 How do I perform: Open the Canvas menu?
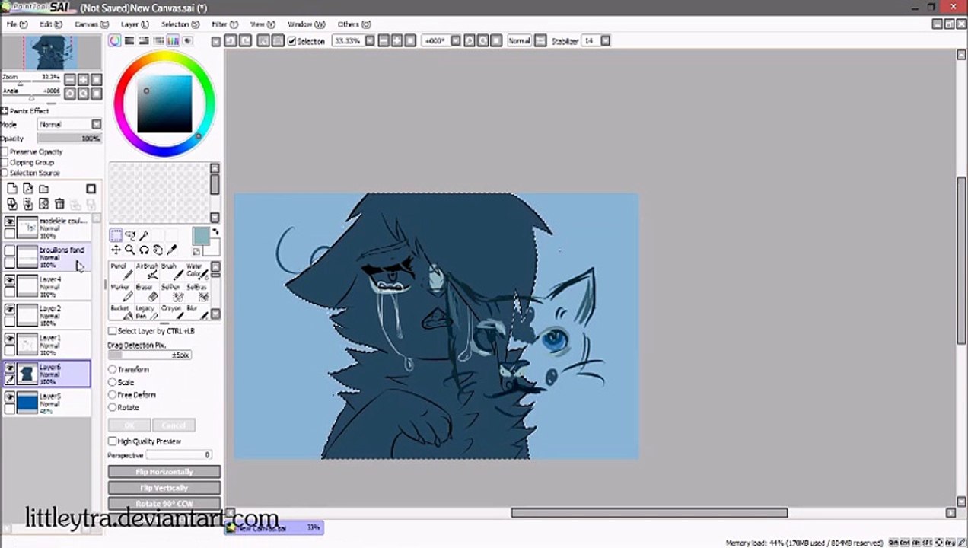[91, 24]
